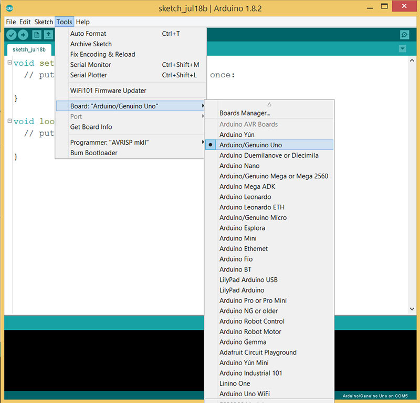Open the Sketch menu
This screenshot has width=420, height=403.
point(44,22)
